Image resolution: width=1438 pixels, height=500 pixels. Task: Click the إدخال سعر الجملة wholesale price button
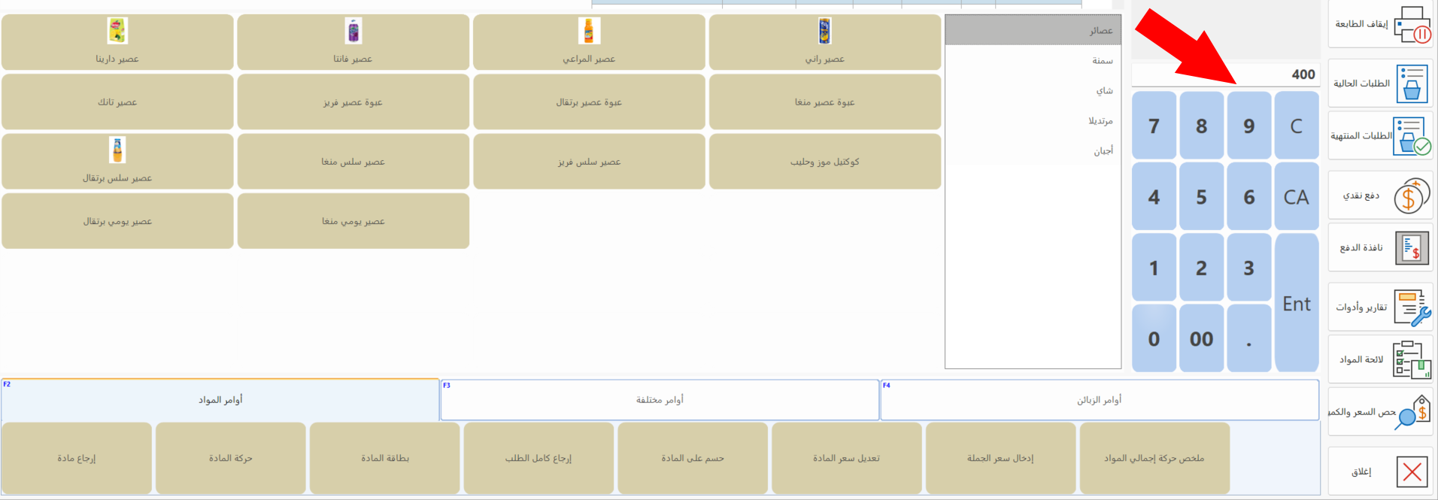pyautogui.click(x=1001, y=458)
